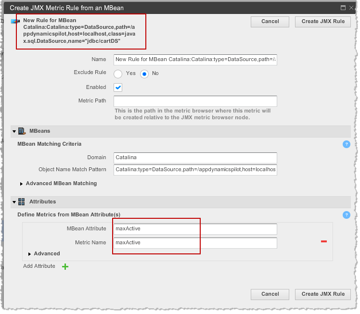Expand Advanced MBean Matching
This screenshot has height=314, width=360.
pos(21,184)
